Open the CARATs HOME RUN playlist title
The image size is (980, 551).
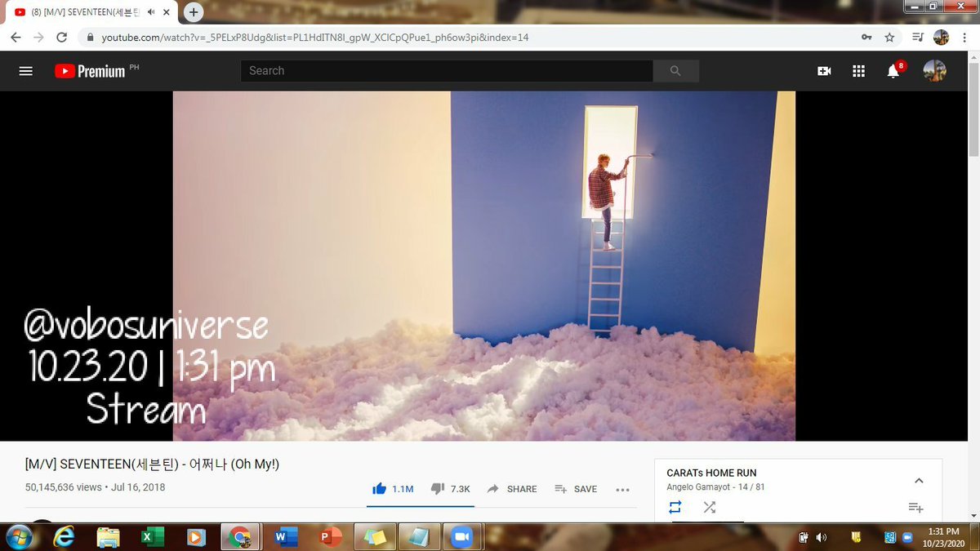[x=711, y=473]
